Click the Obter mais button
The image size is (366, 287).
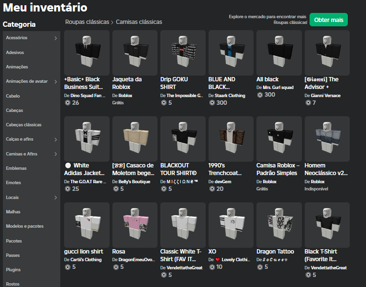click(329, 20)
